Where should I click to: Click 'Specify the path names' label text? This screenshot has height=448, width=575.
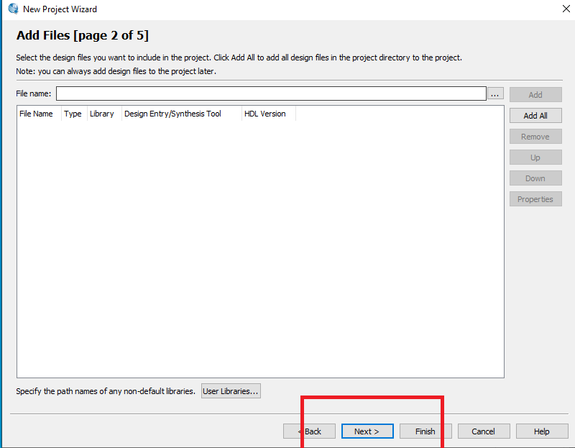106,391
